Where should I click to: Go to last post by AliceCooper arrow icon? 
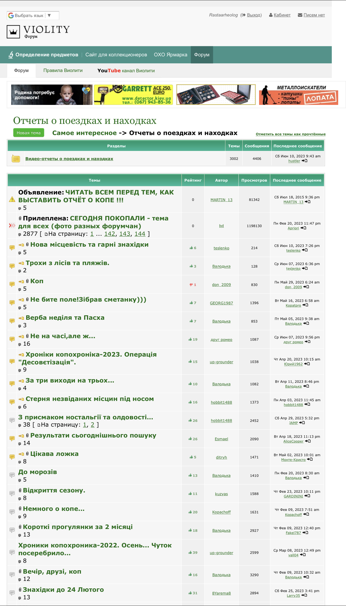[308, 441]
